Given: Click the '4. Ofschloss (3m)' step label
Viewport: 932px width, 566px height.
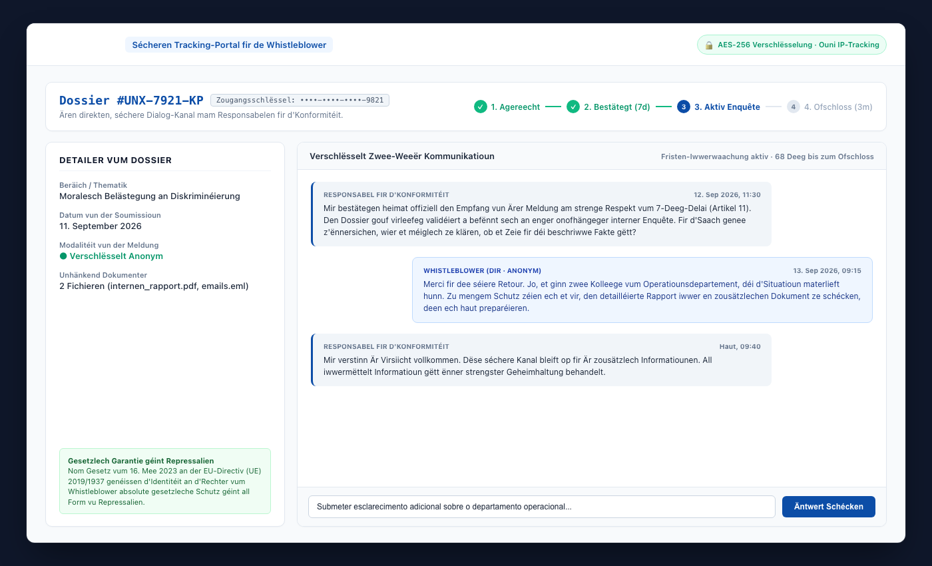Looking at the screenshot, I should (x=838, y=107).
